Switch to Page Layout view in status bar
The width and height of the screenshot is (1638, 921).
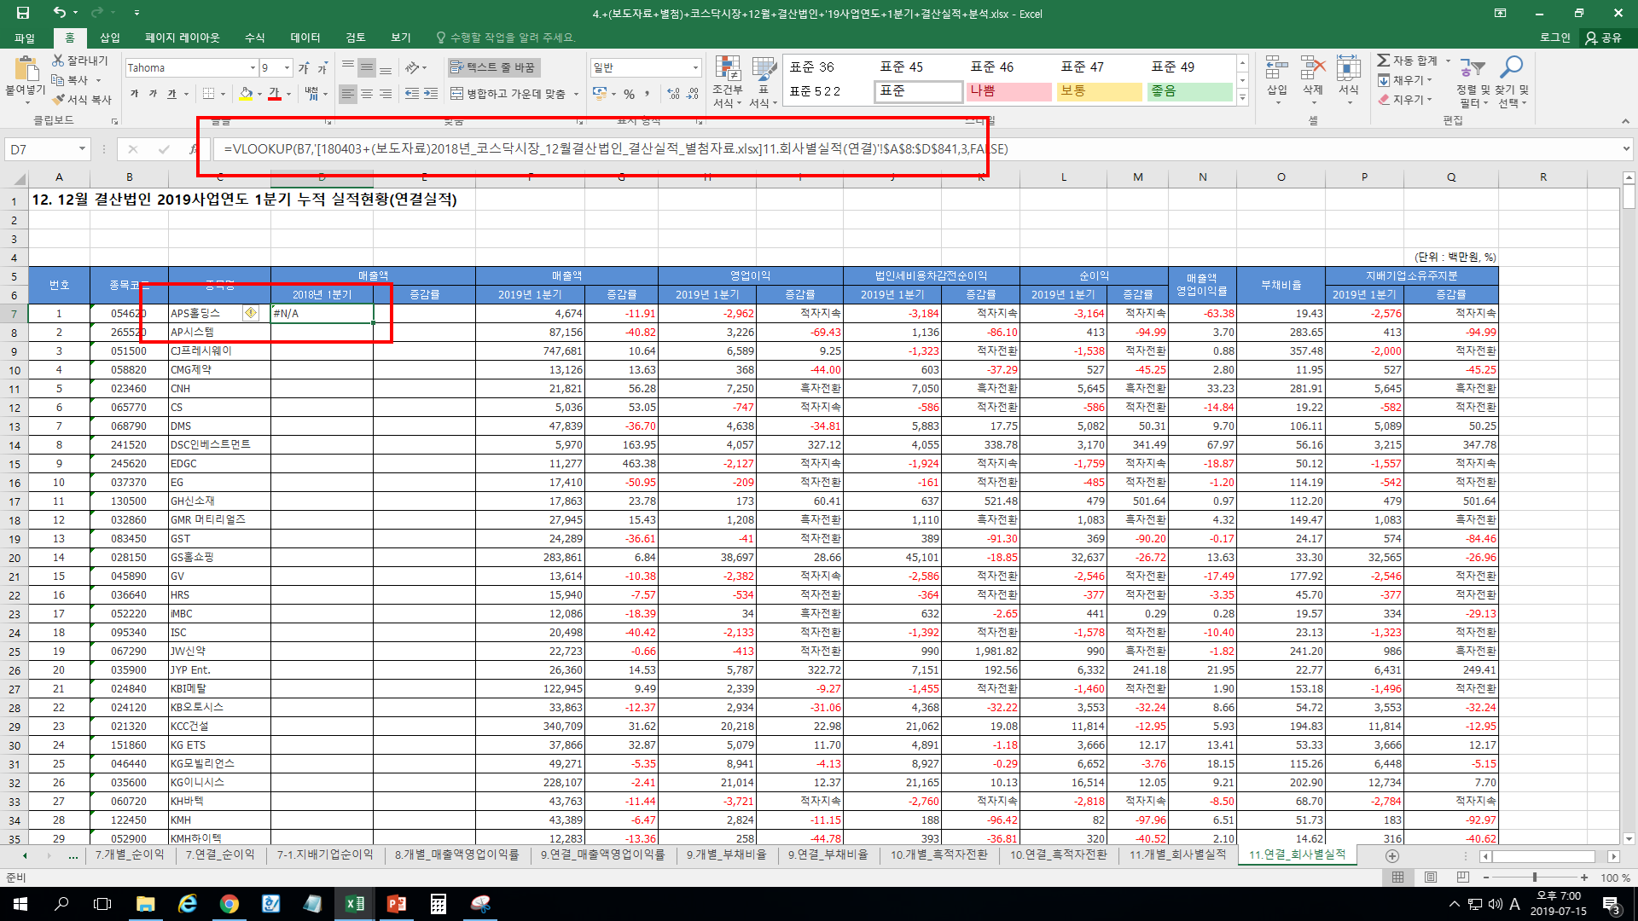pyautogui.click(x=1431, y=878)
